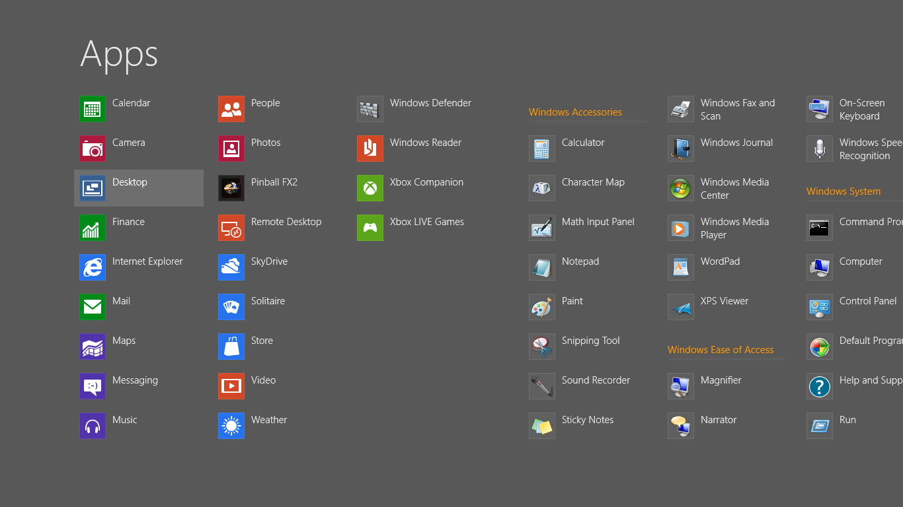Open the Maps app icon
This screenshot has height=507, width=903.
click(x=93, y=347)
